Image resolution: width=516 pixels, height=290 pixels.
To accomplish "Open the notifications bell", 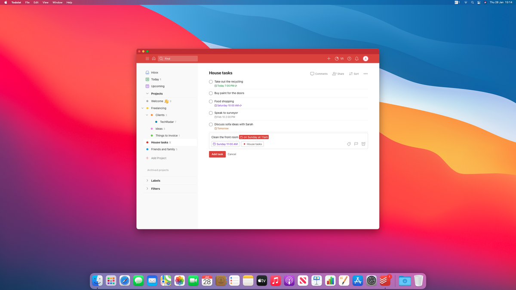I will [x=356, y=58].
